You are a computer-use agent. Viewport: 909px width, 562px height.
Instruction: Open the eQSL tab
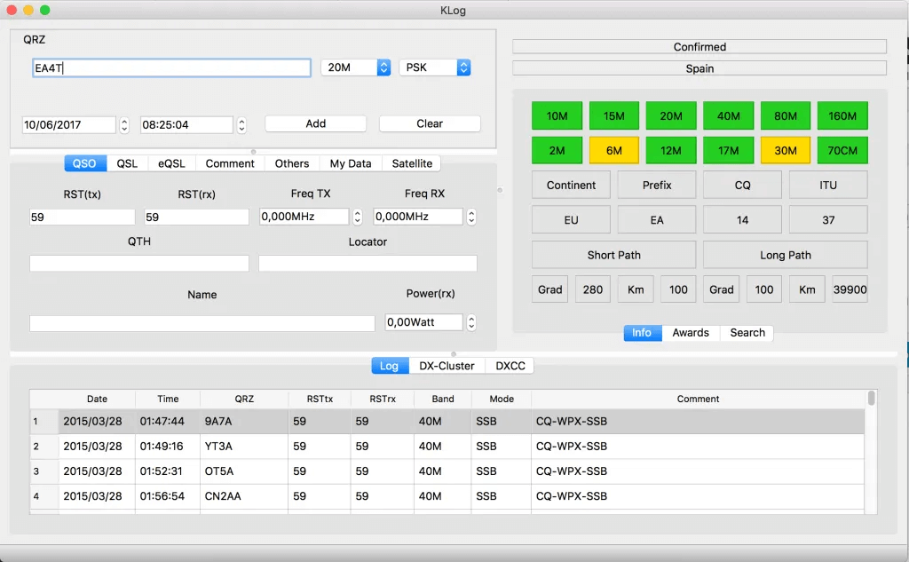click(171, 163)
